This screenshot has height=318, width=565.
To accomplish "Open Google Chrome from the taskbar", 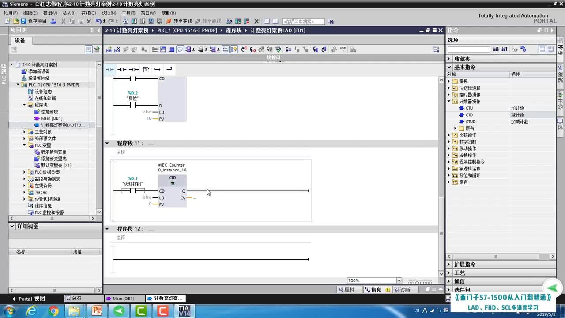I will (x=53, y=311).
